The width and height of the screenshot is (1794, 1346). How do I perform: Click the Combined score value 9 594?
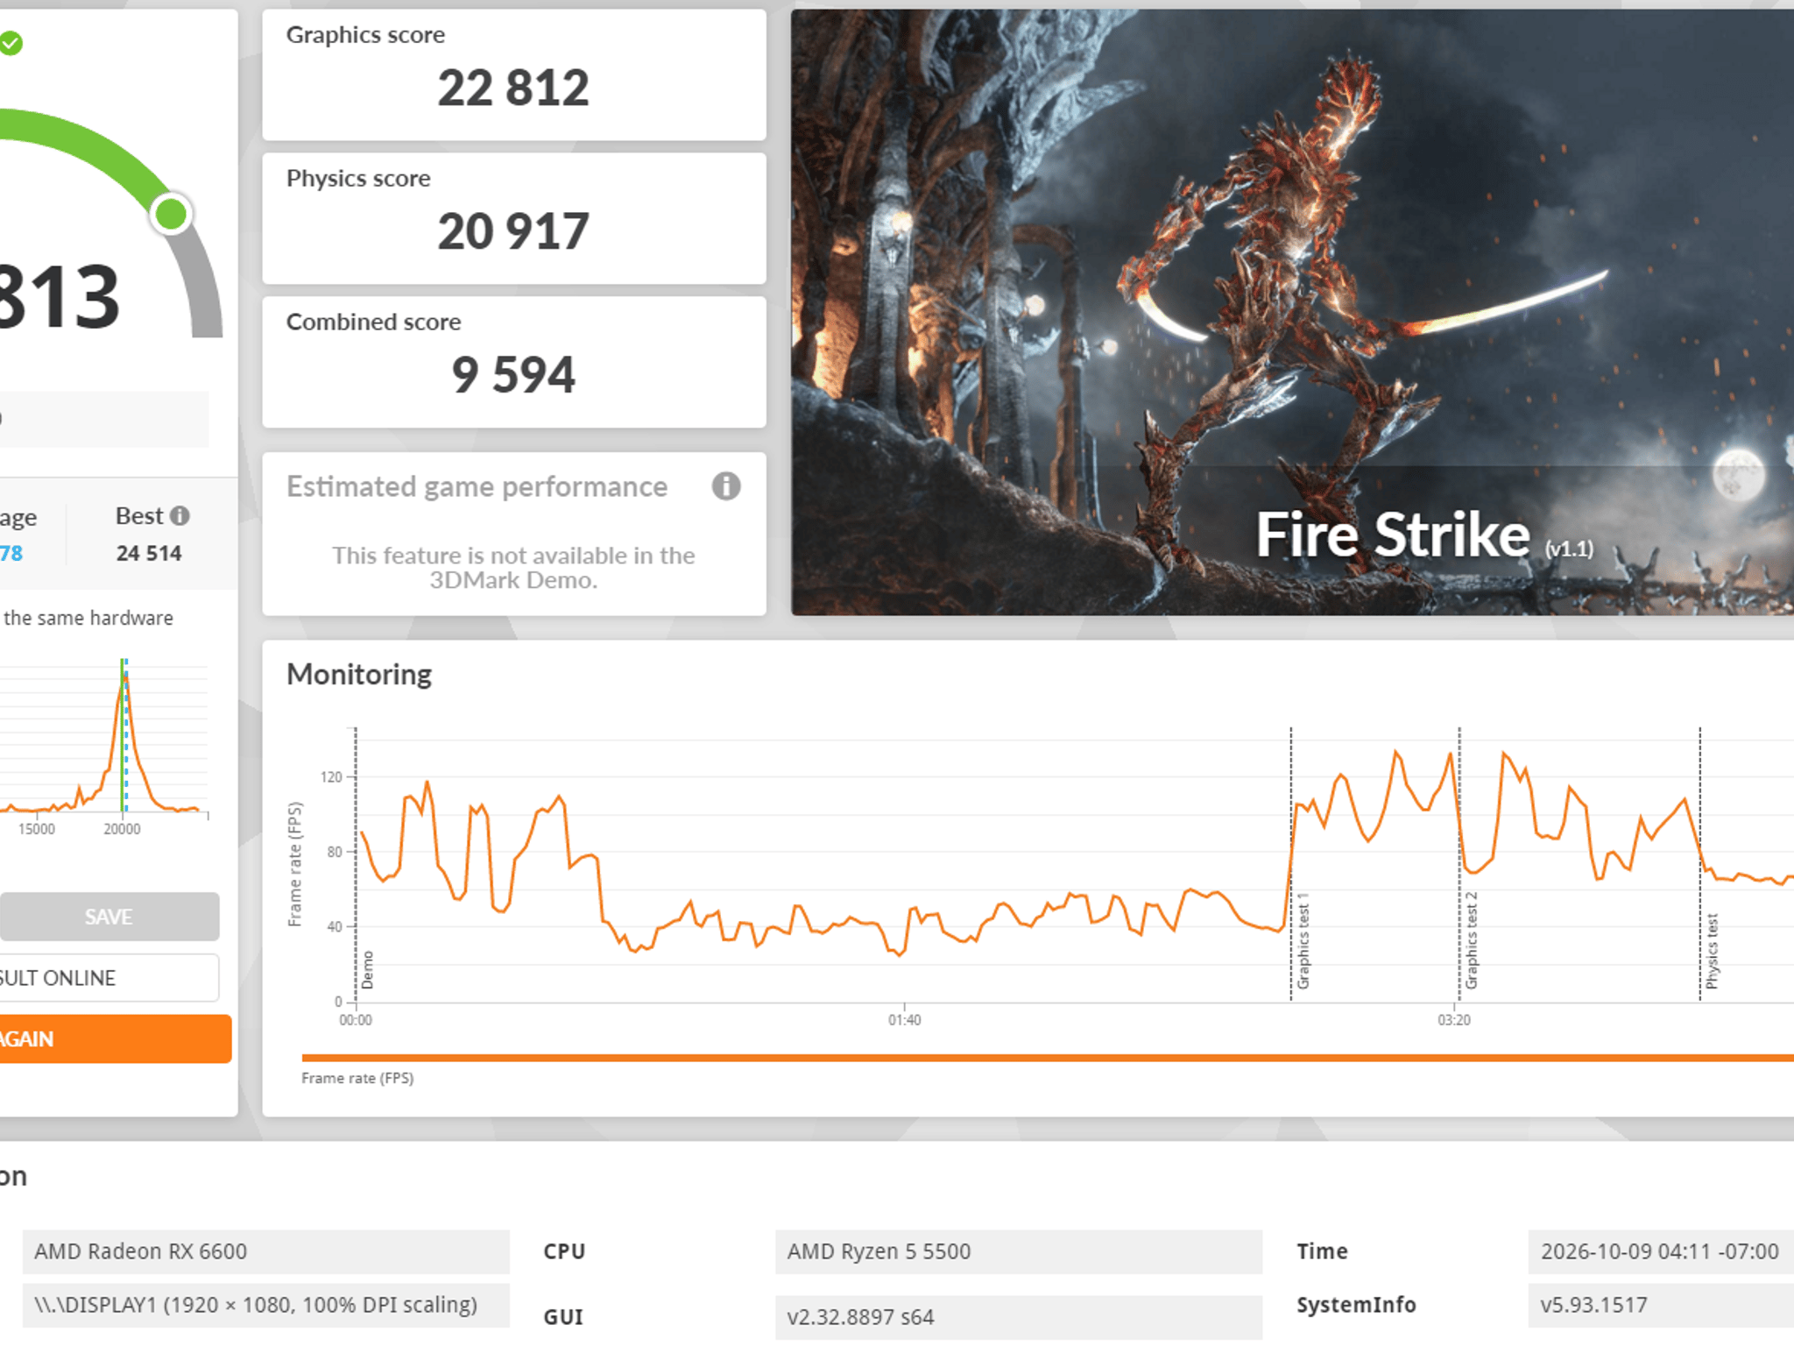click(x=513, y=375)
